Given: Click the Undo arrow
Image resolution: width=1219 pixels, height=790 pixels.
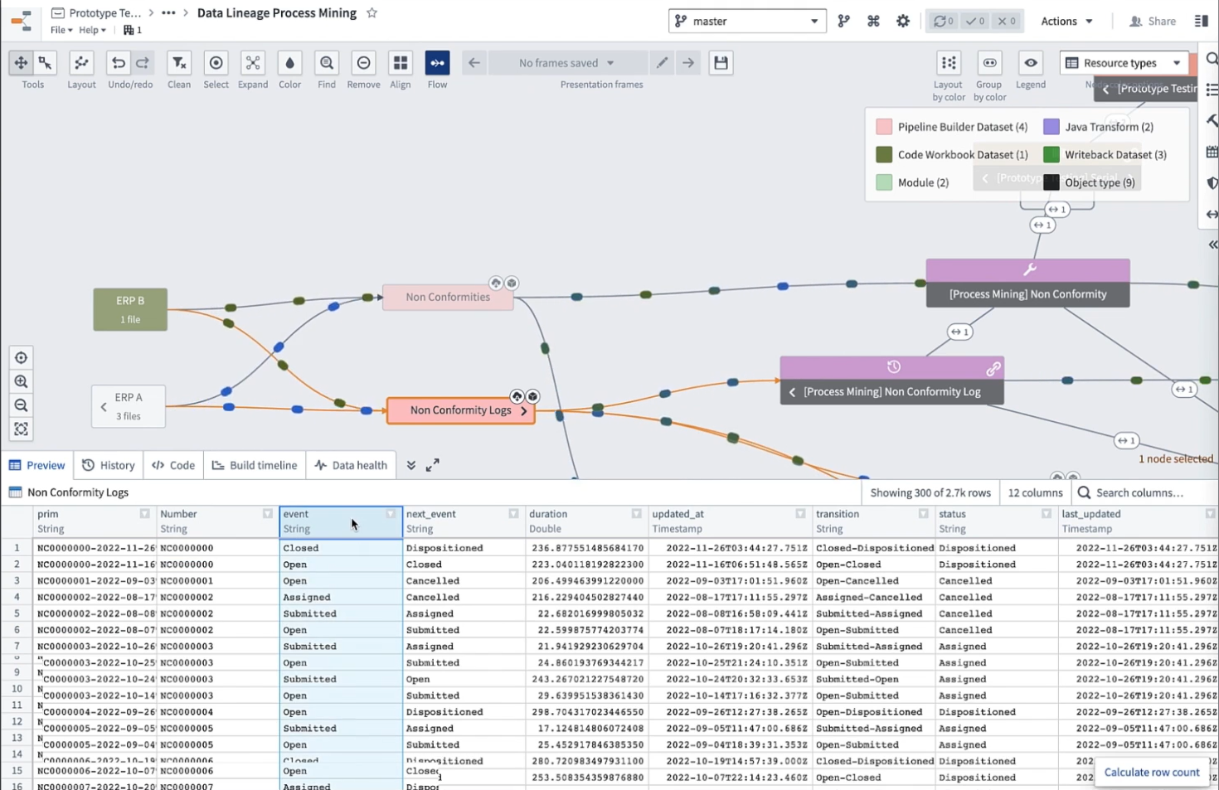Looking at the screenshot, I should click(119, 63).
